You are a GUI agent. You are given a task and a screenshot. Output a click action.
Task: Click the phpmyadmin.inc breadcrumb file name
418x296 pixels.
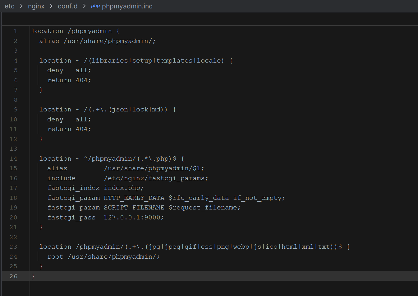pos(127,6)
